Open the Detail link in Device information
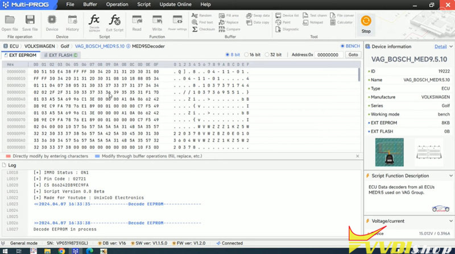The width and height of the screenshot is (455, 254). tap(440, 46)
